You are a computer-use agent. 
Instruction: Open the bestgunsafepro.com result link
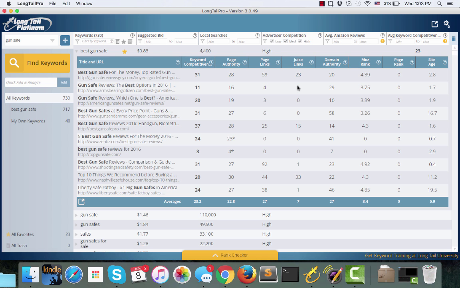point(103,129)
